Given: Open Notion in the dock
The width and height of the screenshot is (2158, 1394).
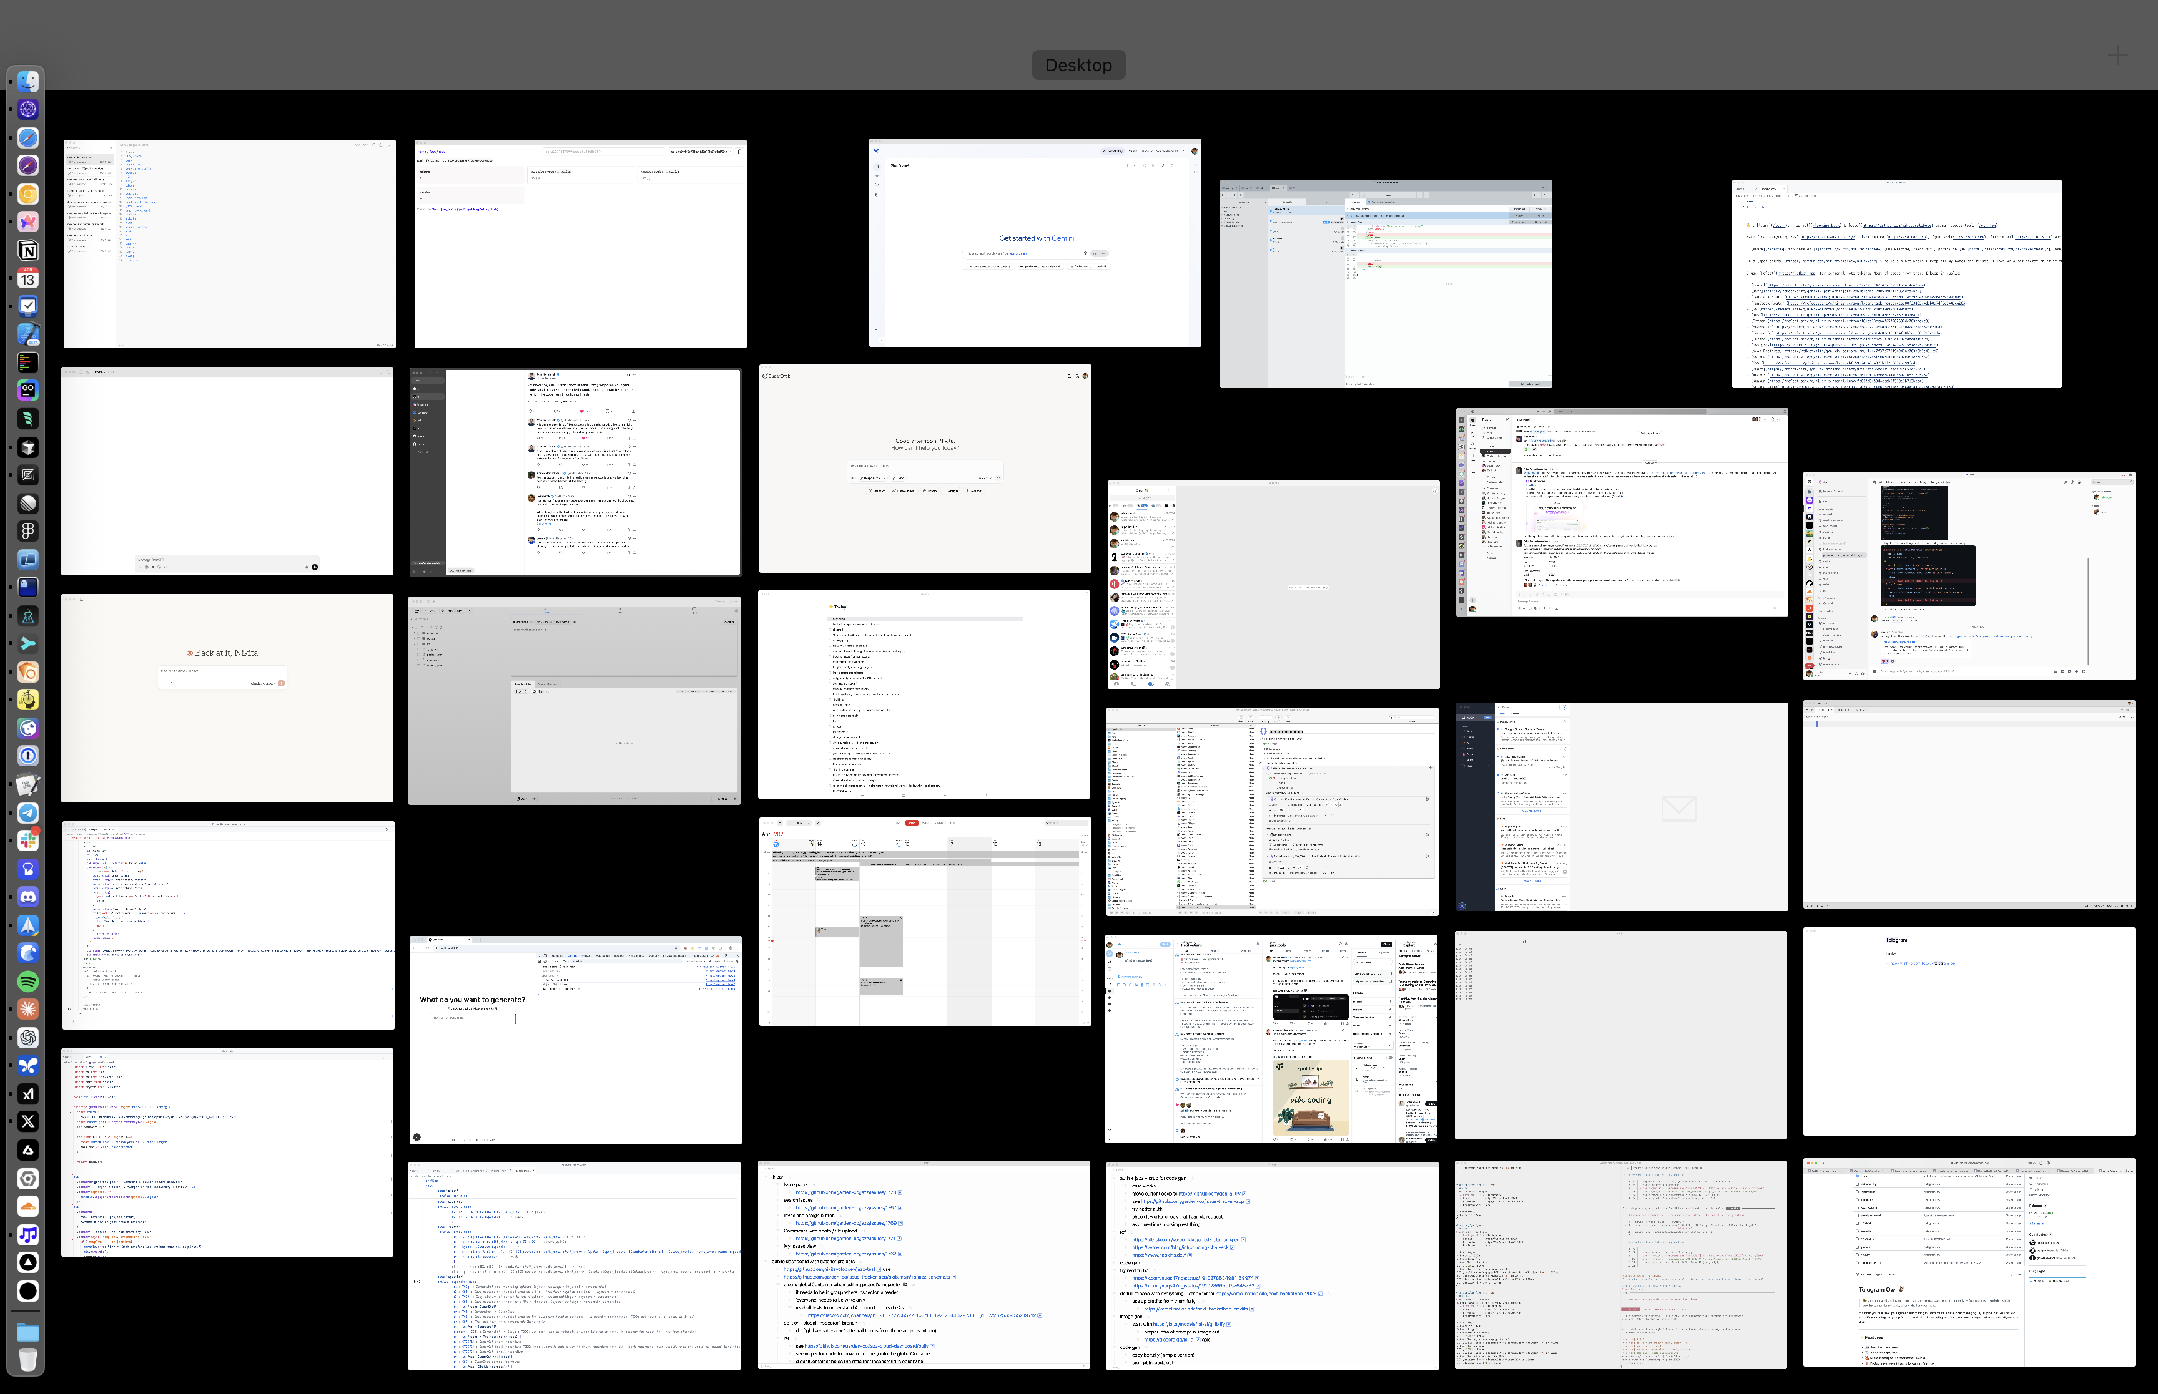Looking at the screenshot, I should (x=28, y=251).
